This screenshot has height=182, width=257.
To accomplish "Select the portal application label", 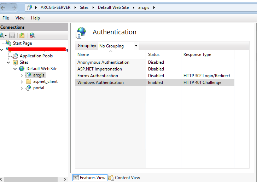I will (39, 88).
